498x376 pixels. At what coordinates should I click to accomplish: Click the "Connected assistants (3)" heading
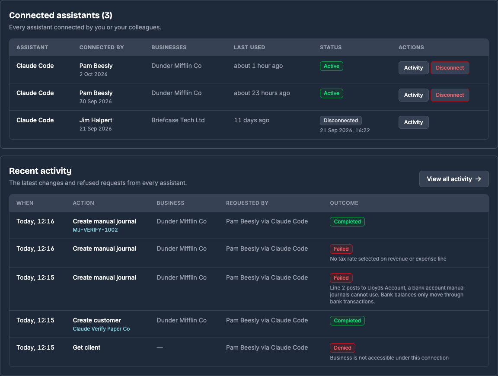tap(61, 15)
